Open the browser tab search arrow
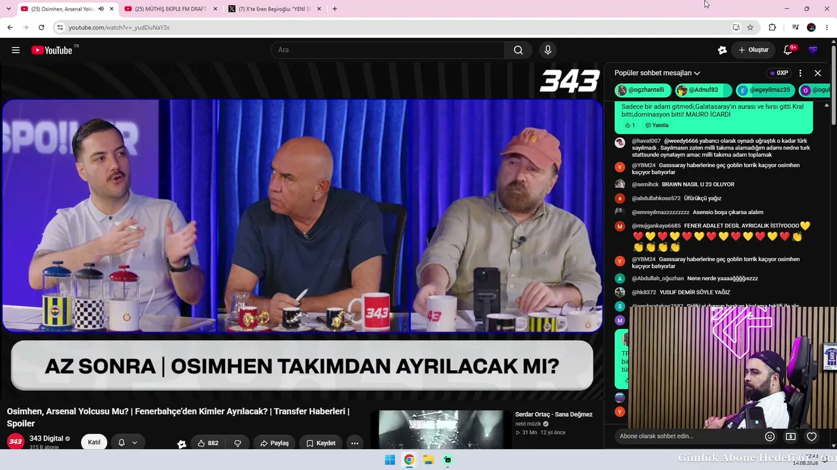The width and height of the screenshot is (837, 470). tap(9, 9)
